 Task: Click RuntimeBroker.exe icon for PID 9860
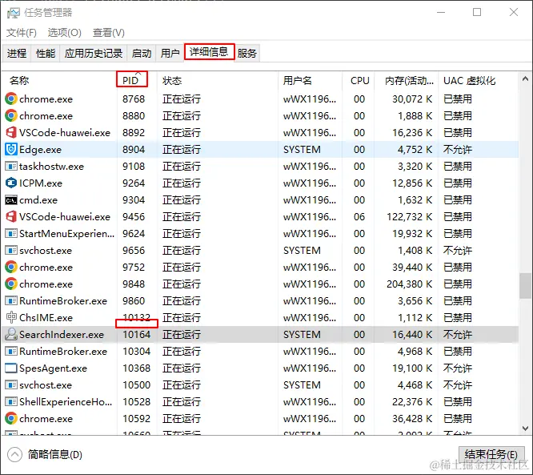click(11, 301)
